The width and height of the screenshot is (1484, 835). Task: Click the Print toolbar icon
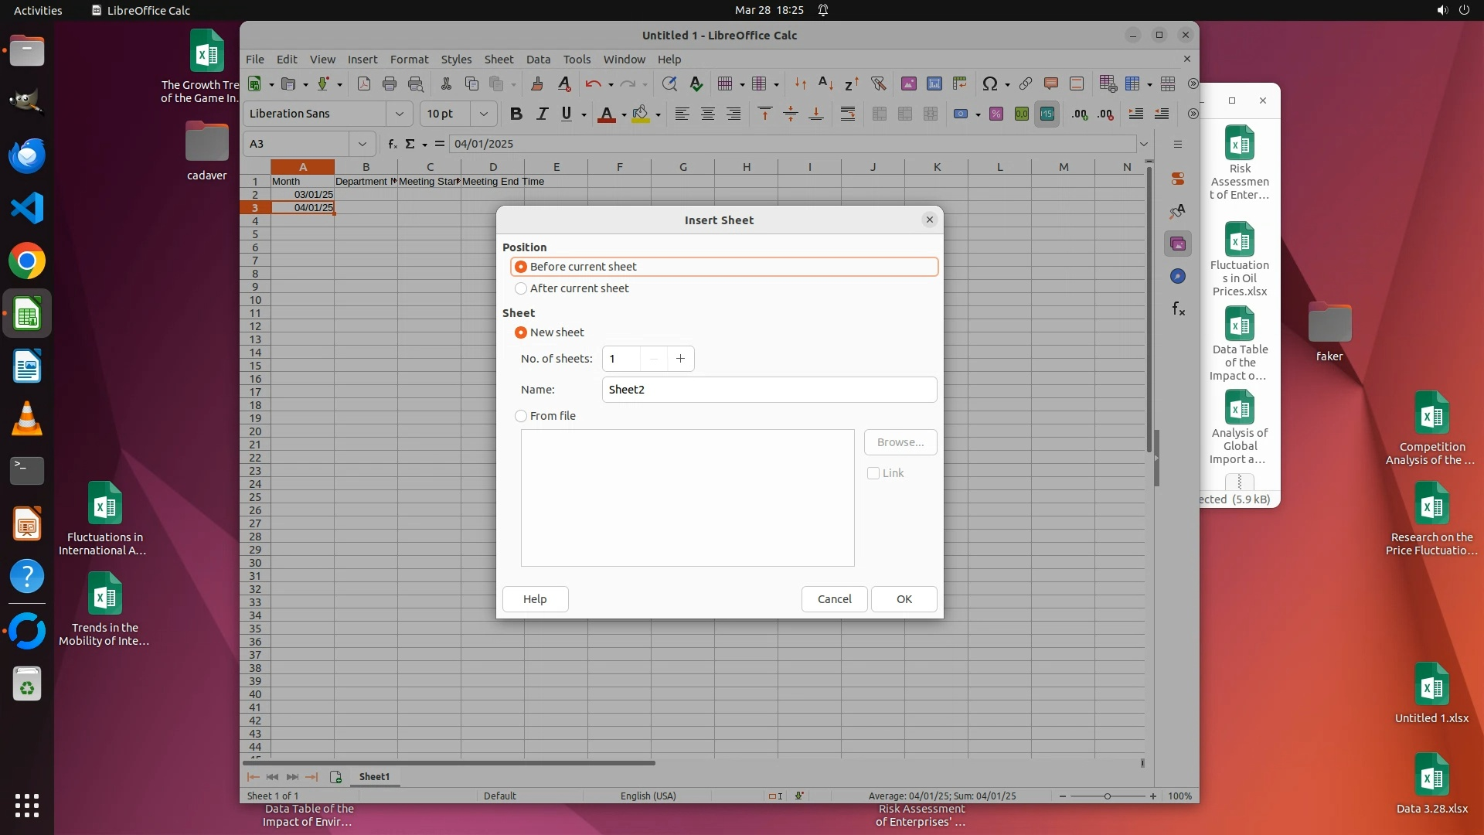coord(390,83)
